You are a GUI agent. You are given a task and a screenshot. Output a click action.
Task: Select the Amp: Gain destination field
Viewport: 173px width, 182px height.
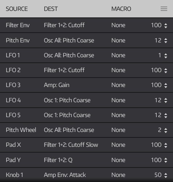57,85
